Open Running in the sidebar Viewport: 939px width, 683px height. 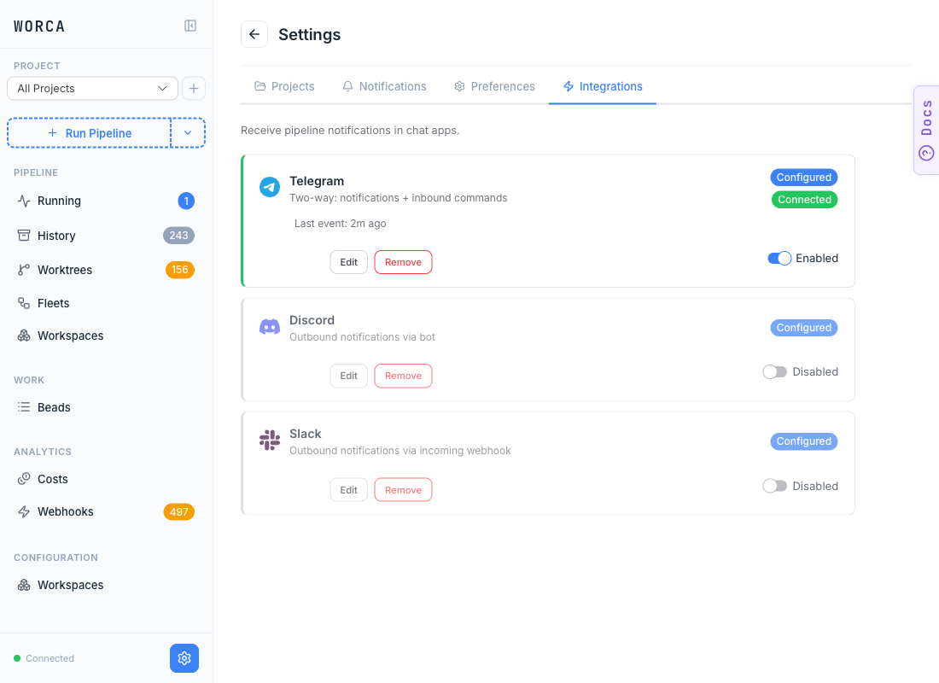click(106, 201)
